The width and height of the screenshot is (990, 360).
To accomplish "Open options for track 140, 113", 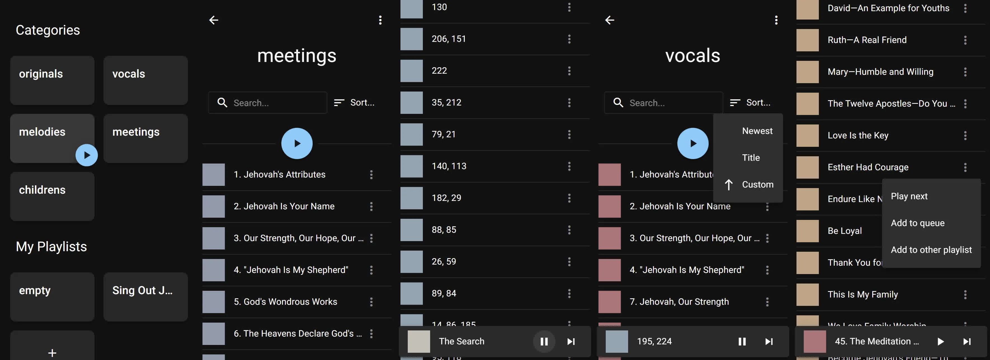I will click(569, 166).
